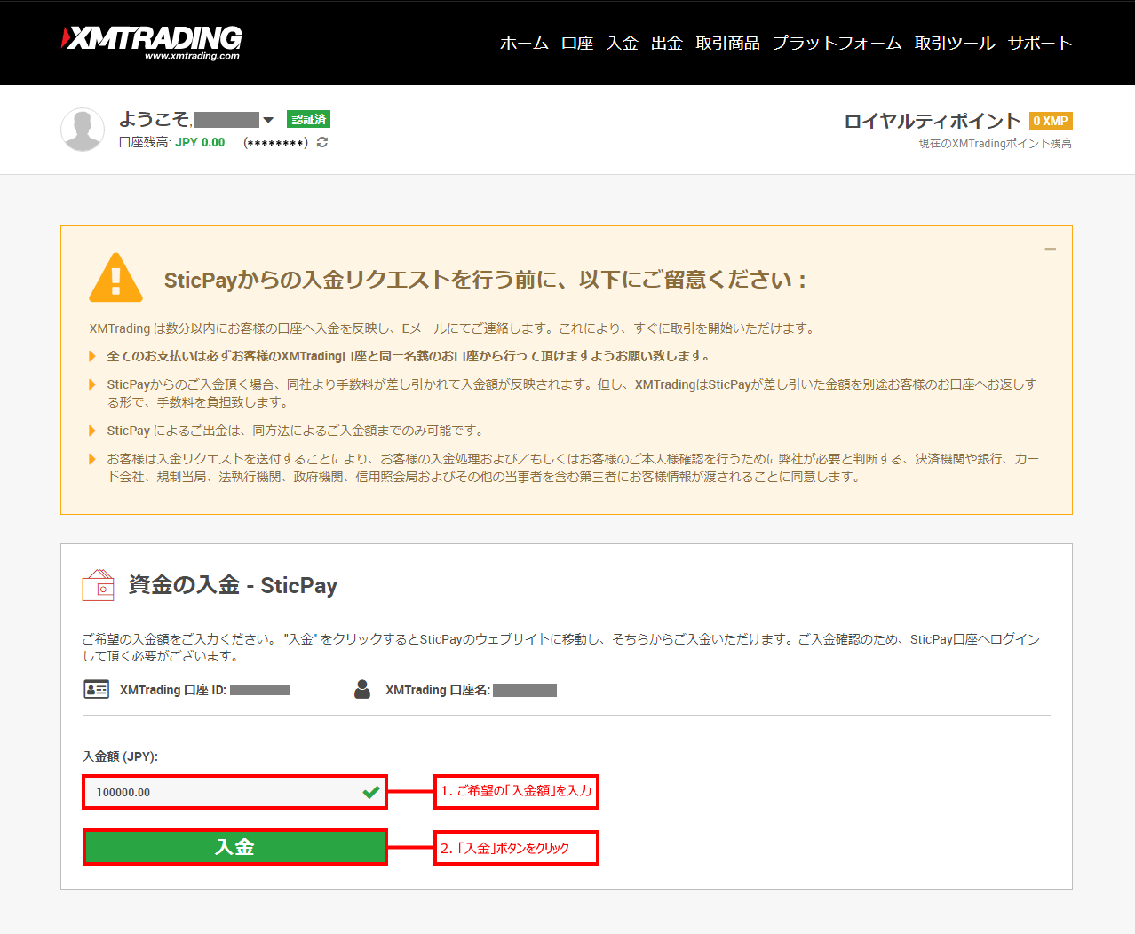Open the 入金 menu in navigation
Viewport: 1135px width, 934px height.
(x=623, y=43)
